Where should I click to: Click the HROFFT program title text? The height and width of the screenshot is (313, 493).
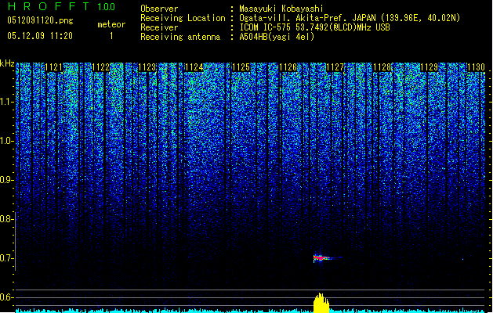(49, 6)
